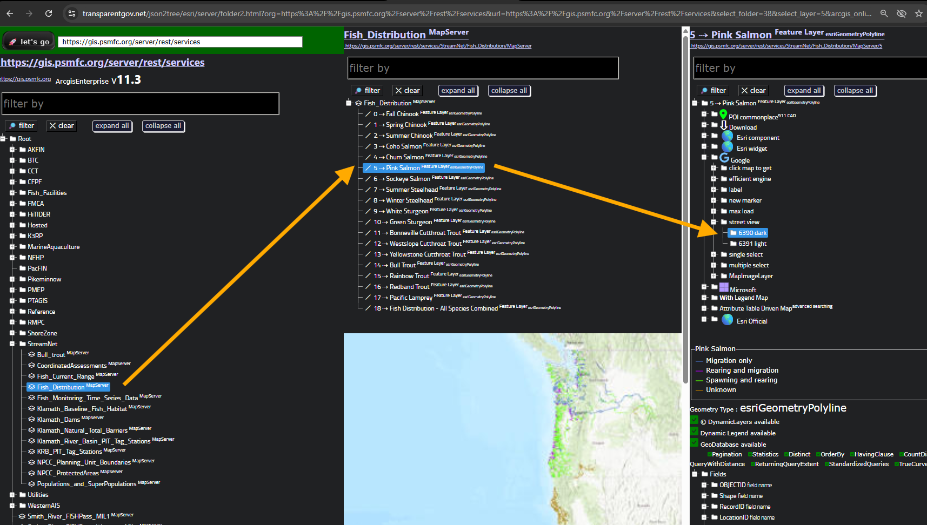Expand the Utilities folder node
The width and height of the screenshot is (927, 525).
12,495
